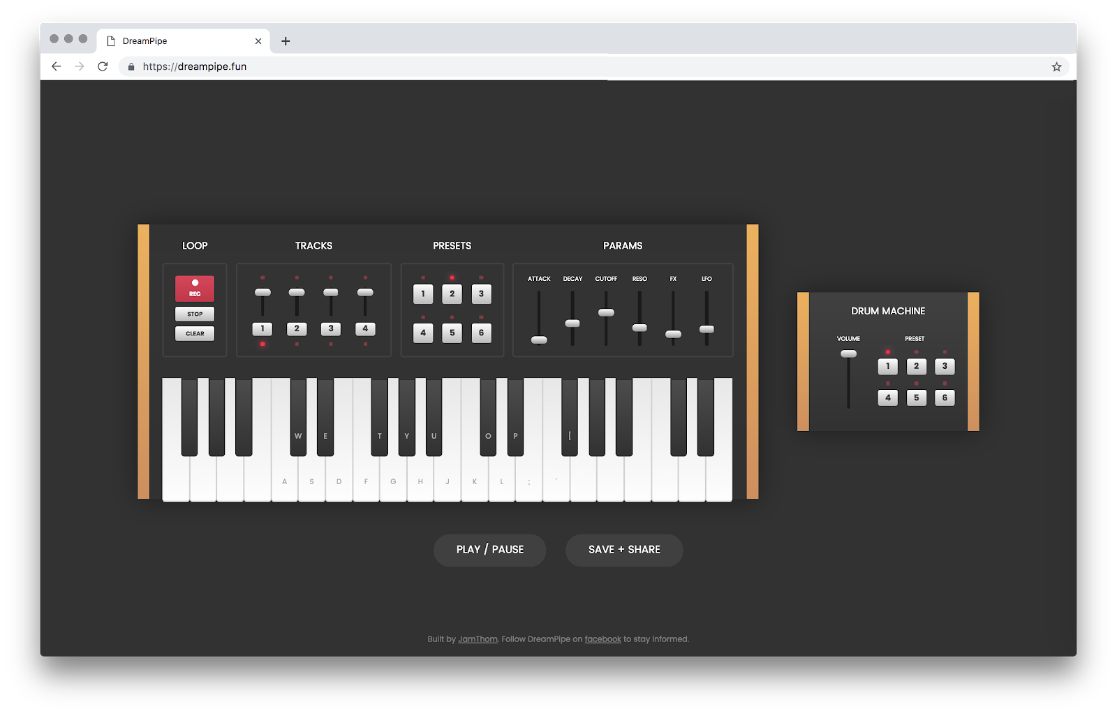The width and height of the screenshot is (1117, 714).
Task: Click the bookmark star in the address bar
Action: pos(1056,66)
